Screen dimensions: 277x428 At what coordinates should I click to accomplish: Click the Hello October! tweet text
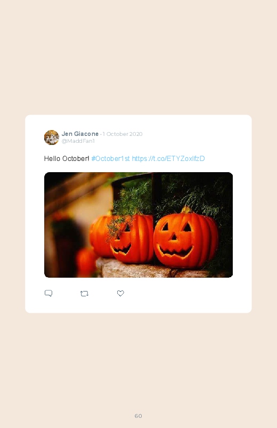67,159
